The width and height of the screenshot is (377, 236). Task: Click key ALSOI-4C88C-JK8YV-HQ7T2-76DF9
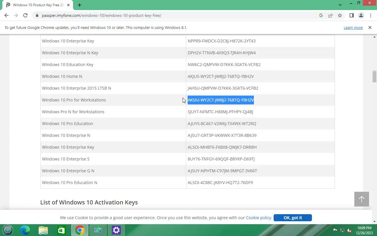[220, 183]
